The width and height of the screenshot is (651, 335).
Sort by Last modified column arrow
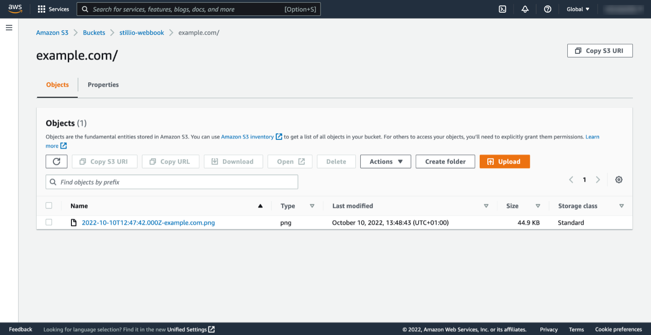(x=486, y=206)
